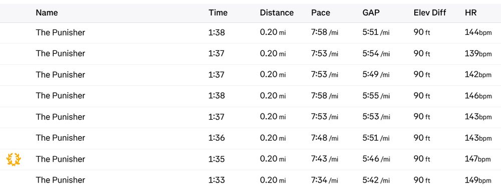Click the 149bpm heart rate value
The width and height of the screenshot is (501, 190).
pos(478,181)
